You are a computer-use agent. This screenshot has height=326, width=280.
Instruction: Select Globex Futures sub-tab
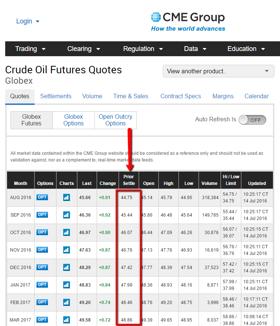coord(32,120)
